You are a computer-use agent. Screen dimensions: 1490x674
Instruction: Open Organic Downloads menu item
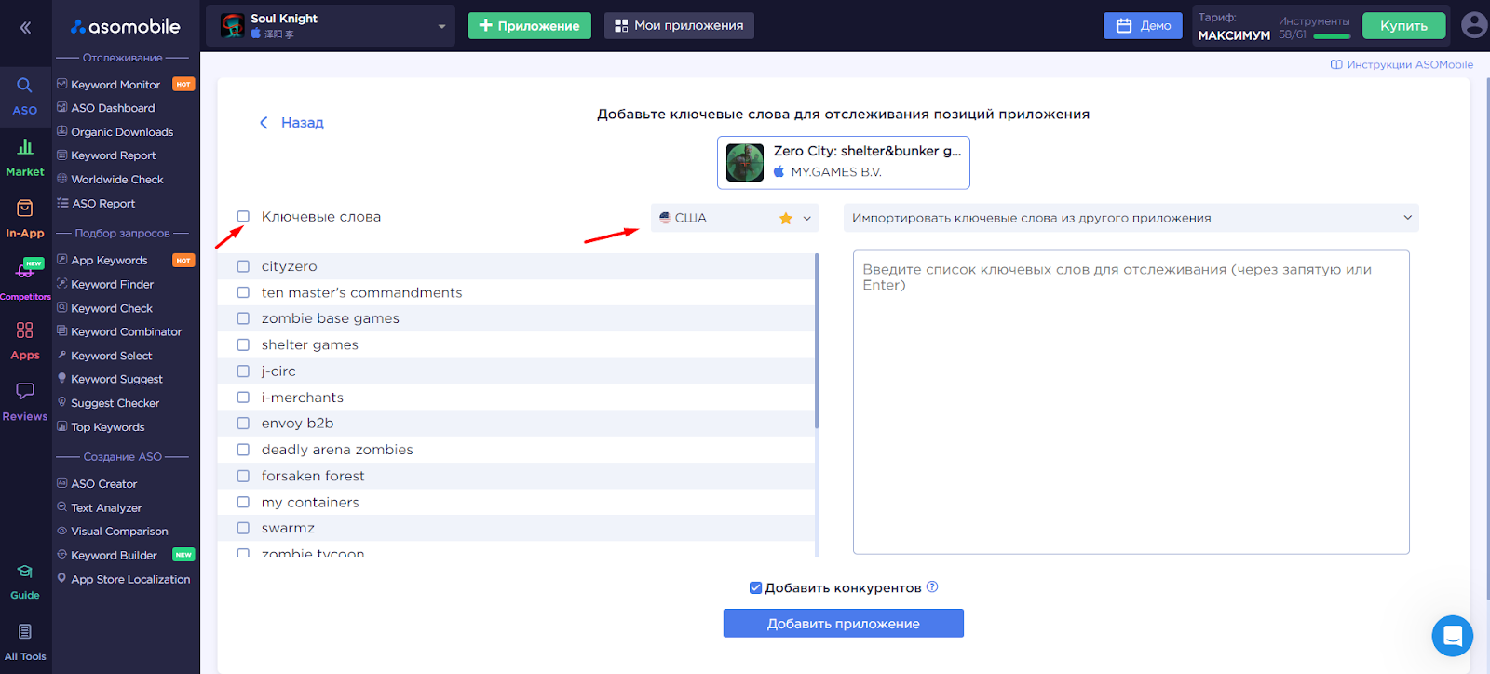tap(122, 132)
